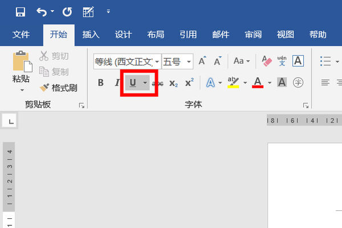Apply the bullet list icon
Screen dimensions: 342x228
tap(325, 61)
